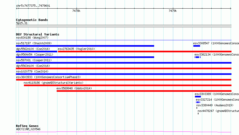239x135 pixels.
Task: Click the red bar of dgv5563n100
Action: (124, 68)
